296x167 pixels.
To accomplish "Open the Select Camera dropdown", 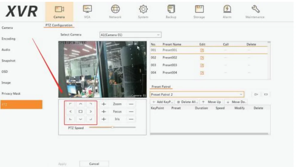I will pyautogui.click(x=131, y=35).
